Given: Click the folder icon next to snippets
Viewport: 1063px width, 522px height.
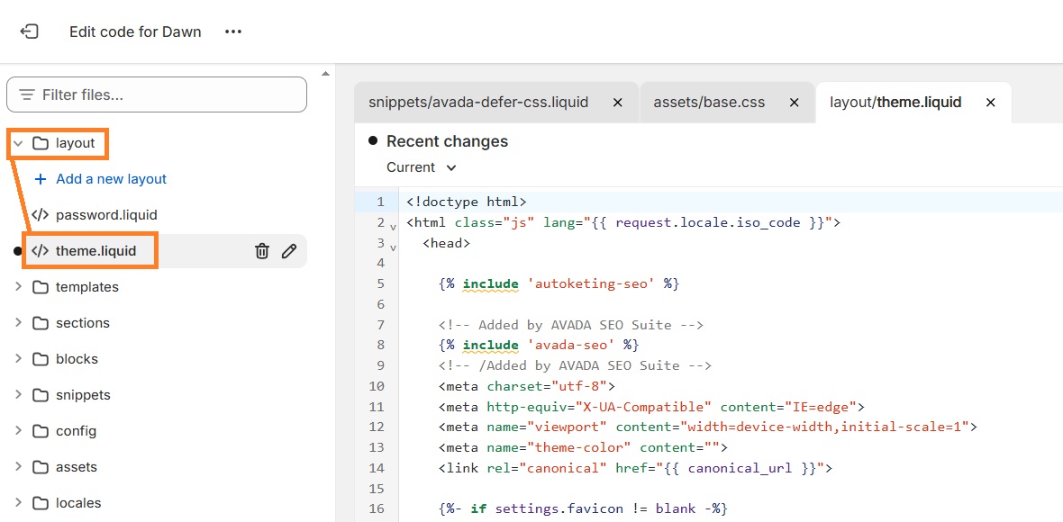Looking at the screenshot, I should tap(39, 394).
